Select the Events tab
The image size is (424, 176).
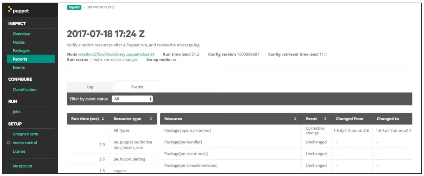(x=137, y=87)
